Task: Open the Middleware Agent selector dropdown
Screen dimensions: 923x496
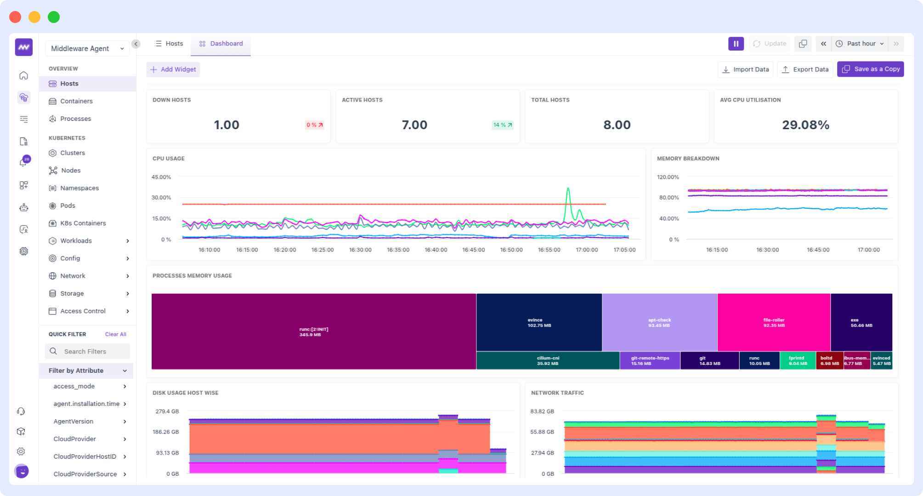Action: pos(87,48)
